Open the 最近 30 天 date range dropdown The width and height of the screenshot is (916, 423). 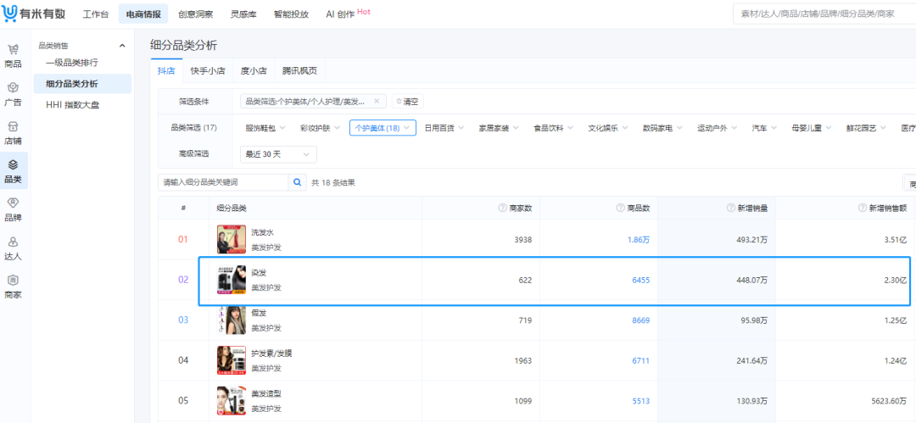(x=278, y=154)
